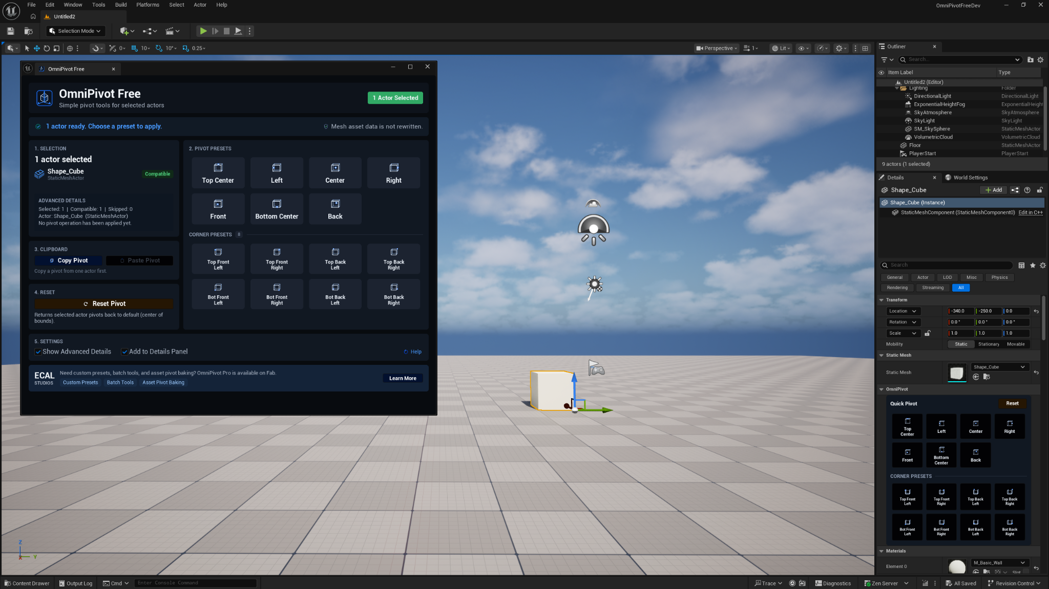
Task: Open the Tools menu
Action: 98,5
